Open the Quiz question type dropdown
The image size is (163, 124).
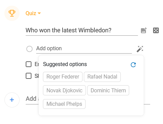33,13
